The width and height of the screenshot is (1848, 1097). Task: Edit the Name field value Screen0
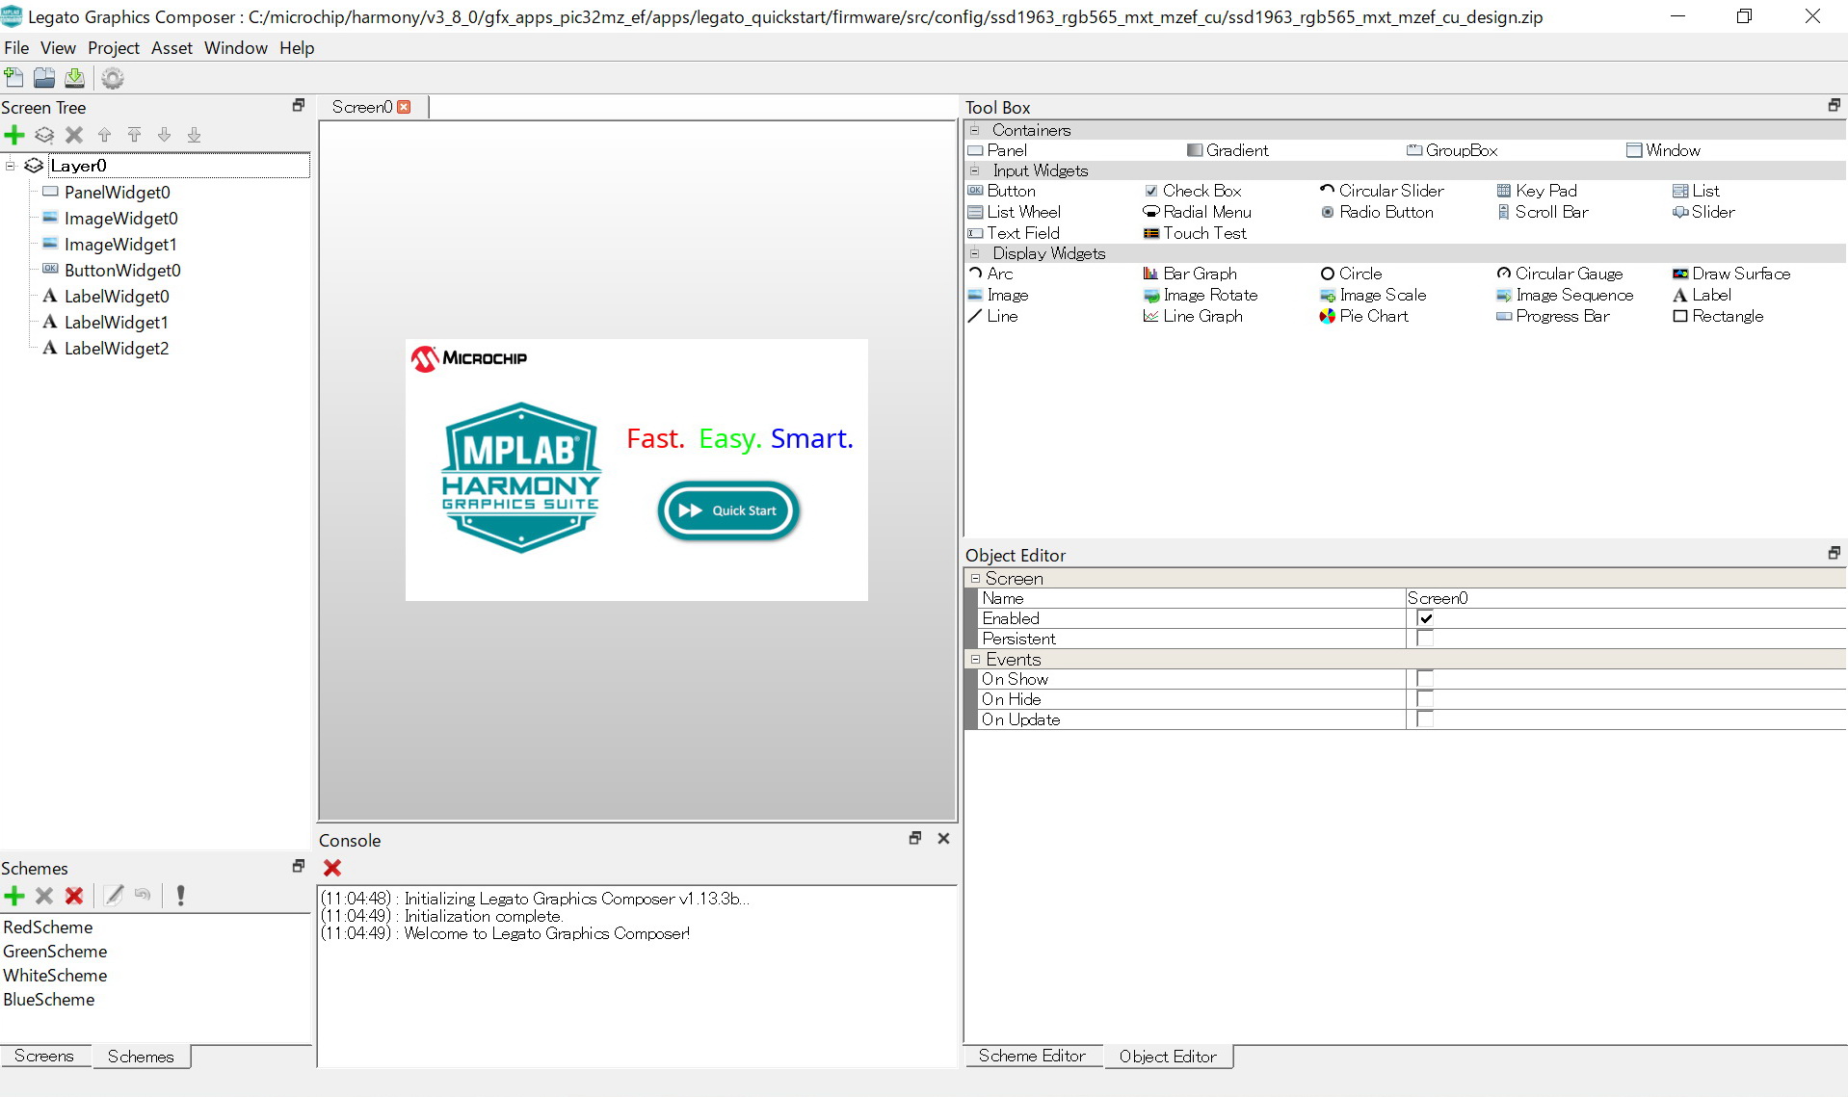coord(1625,598)
